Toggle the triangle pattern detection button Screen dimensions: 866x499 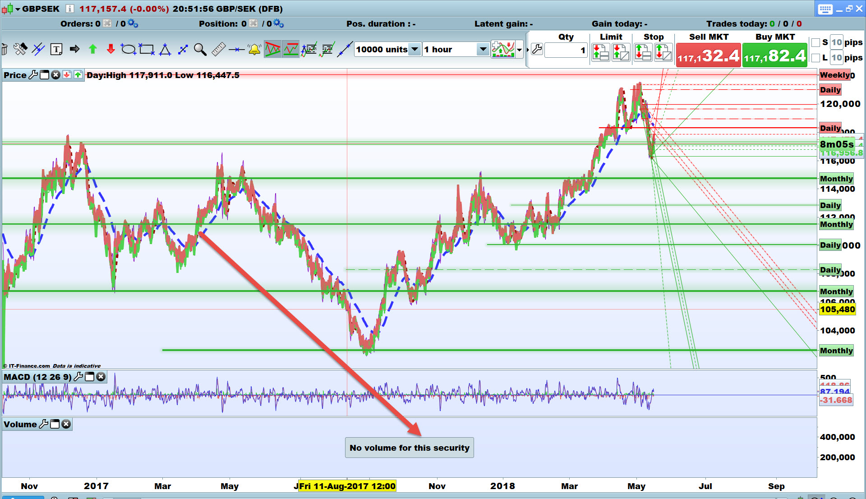[x=272, y=49]
